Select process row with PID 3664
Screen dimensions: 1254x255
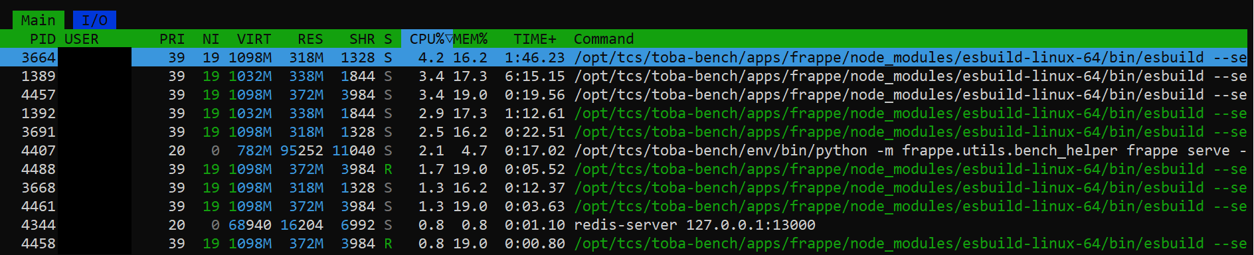[x=627, y=57]
